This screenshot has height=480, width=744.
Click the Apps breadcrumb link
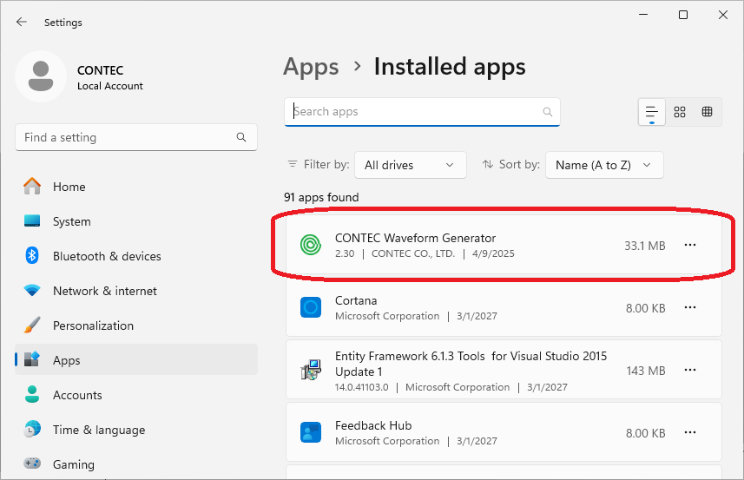[311, 67]
